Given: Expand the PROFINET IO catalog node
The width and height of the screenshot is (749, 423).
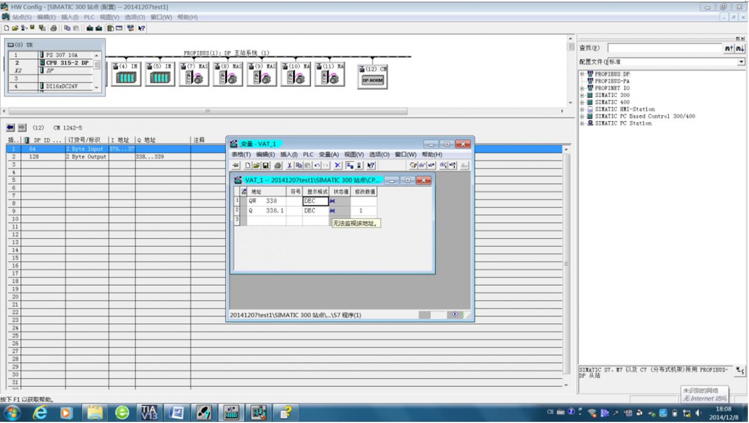Looking at the screenshot, I should pos(582,88).
